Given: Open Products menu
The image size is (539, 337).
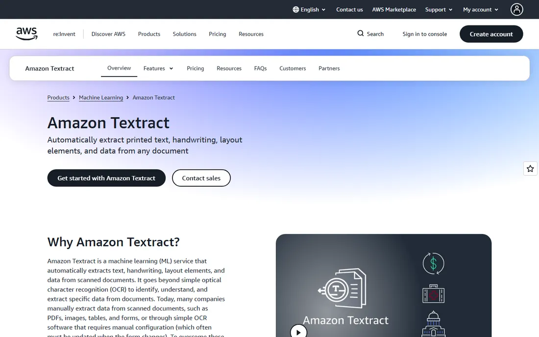Looking at the screenshot, I should click(x=149, y=34).
